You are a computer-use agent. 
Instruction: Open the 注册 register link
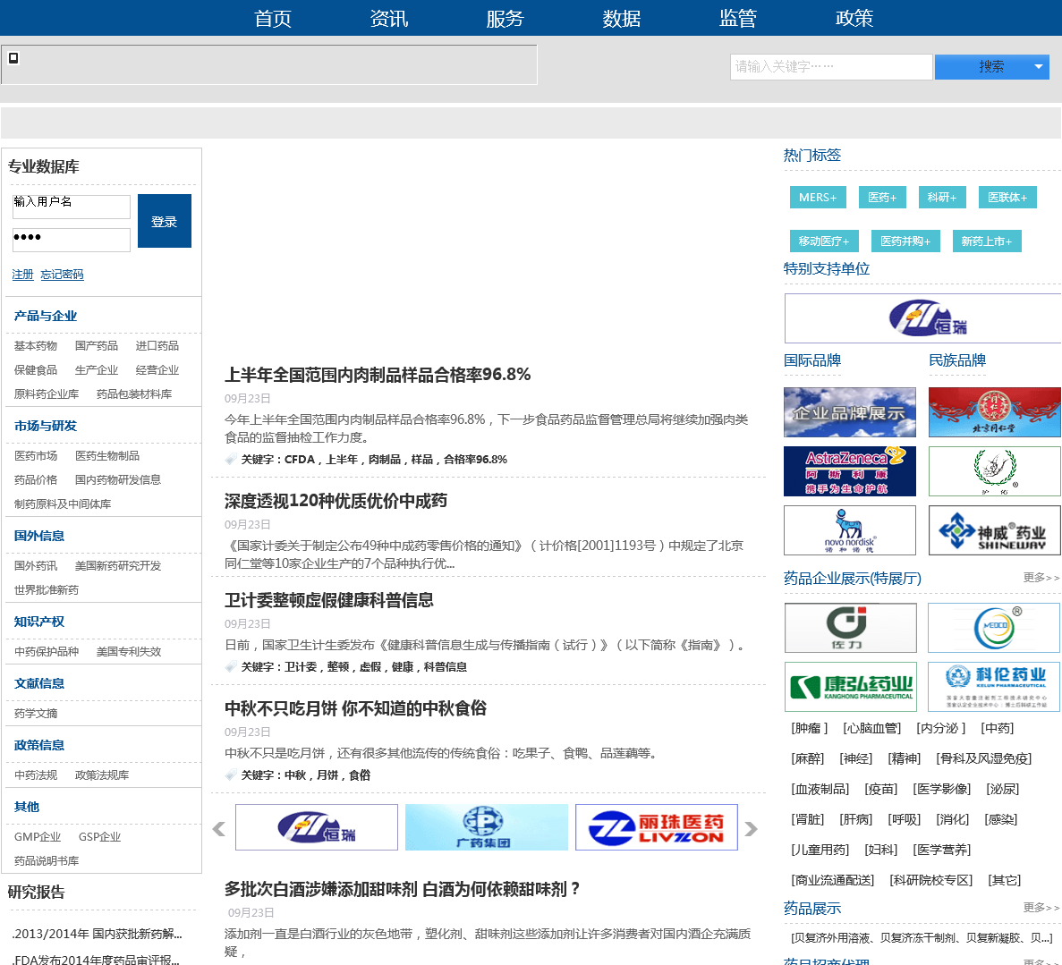click(22, 275)
